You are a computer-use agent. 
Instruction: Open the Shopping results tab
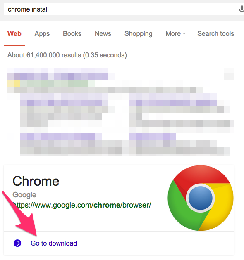pos(138,34)
